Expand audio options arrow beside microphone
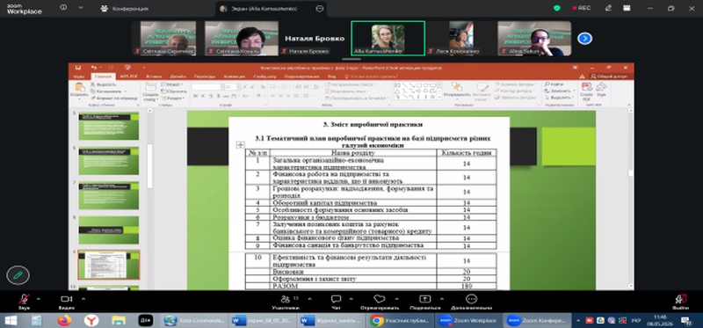The image size is (703, 328). click(38, 298)
